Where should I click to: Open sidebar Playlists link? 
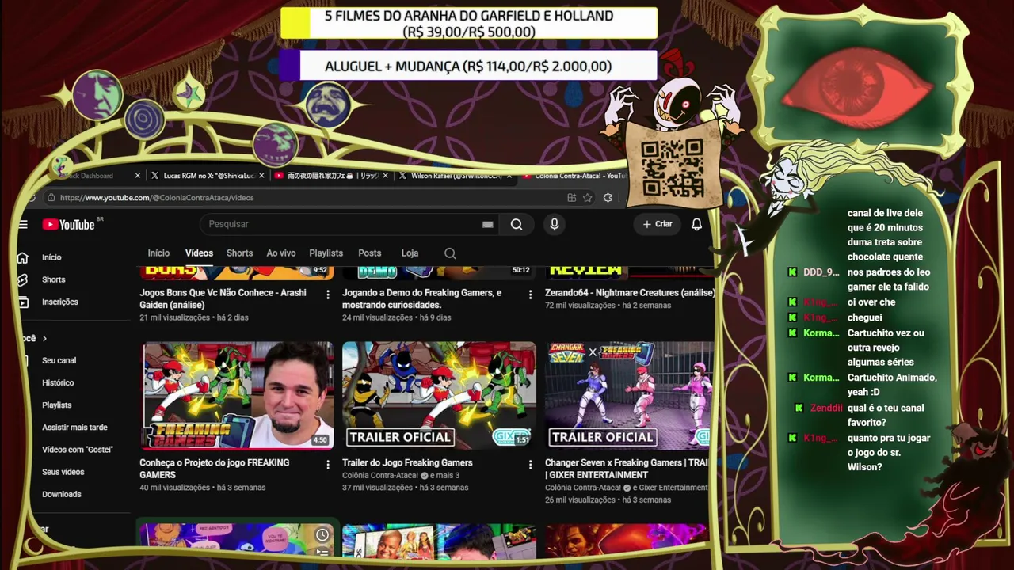[57, 405]
